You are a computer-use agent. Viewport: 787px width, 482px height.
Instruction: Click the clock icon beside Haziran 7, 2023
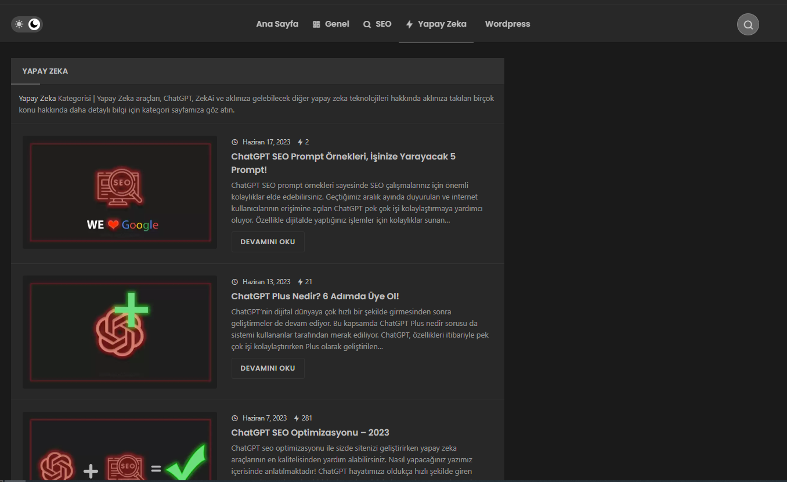click(235, 418)
